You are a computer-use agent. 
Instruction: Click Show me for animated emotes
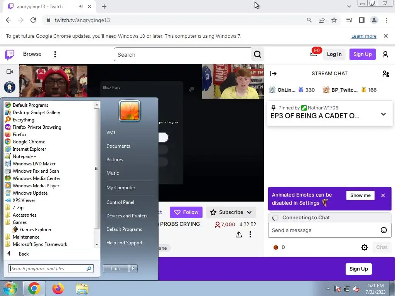[360, 195]
